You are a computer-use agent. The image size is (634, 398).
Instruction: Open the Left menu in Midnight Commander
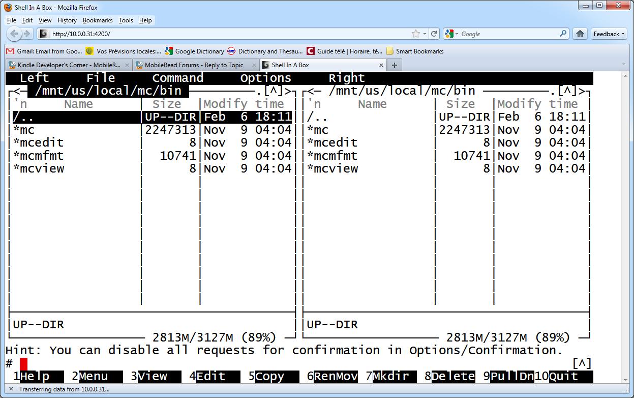pyautogui.click(x=35, y=78)
